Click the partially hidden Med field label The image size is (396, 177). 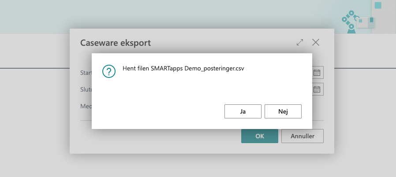[x=86, y=106]
